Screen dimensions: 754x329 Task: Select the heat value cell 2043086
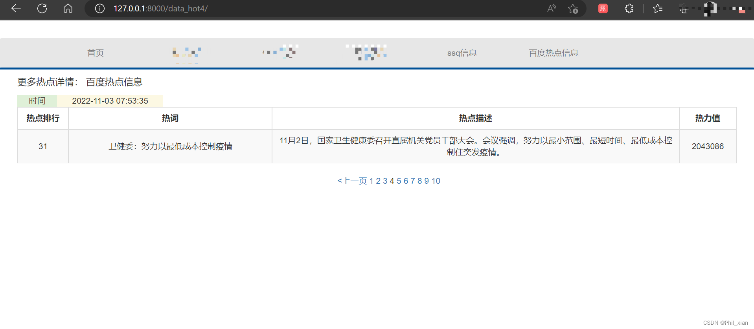pyautogui.click(x=708, y=146)
